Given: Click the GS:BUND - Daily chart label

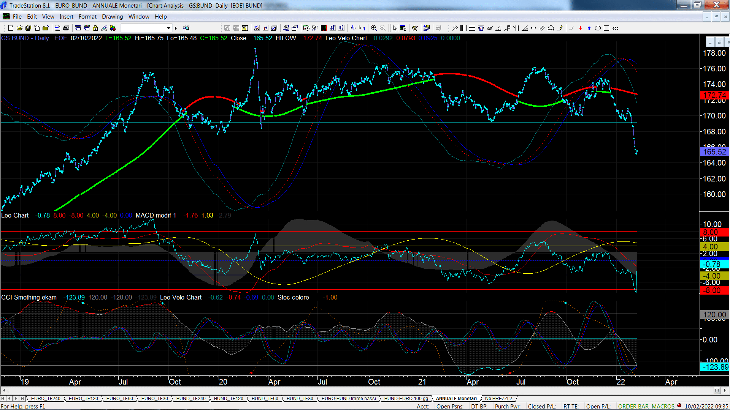Looking at the screenshot, I should [25, 38].
